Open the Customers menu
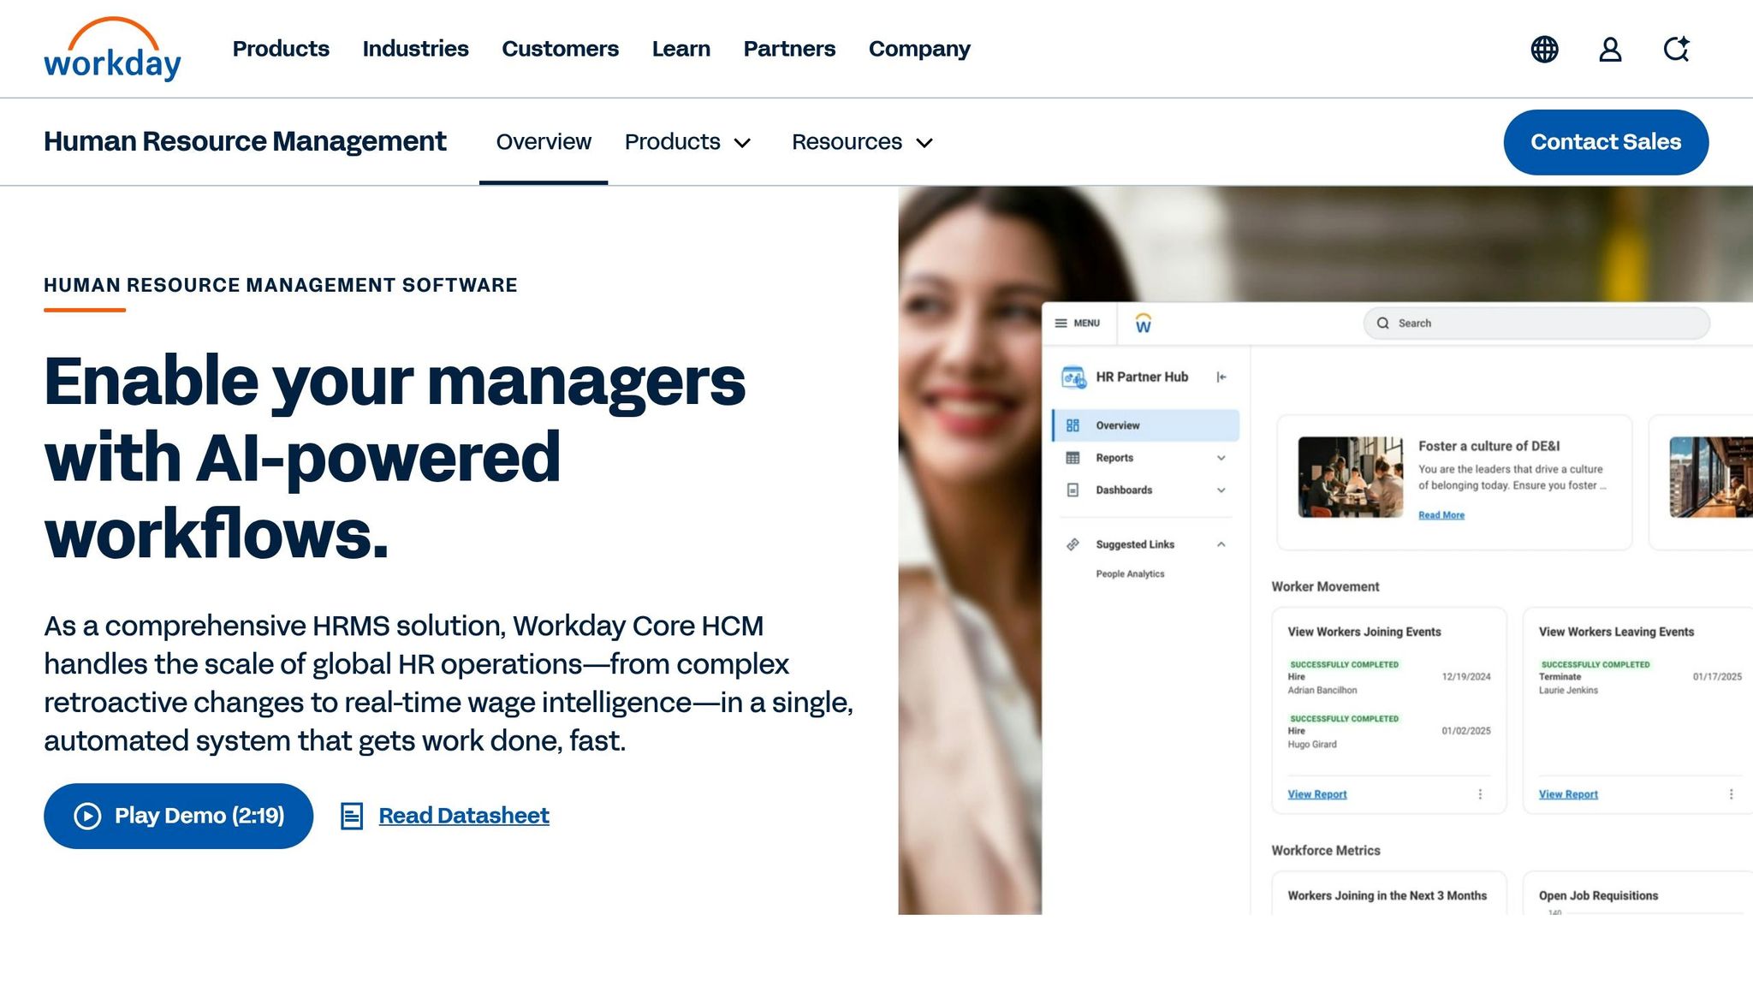1753x986 pixels. (x=560, y=49)
